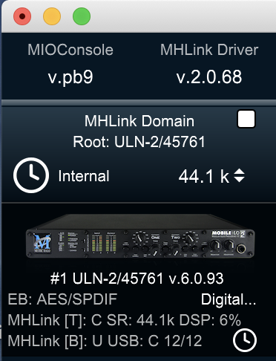Click the small clock icon in the ULN-2 box

(x=245, y=340)
